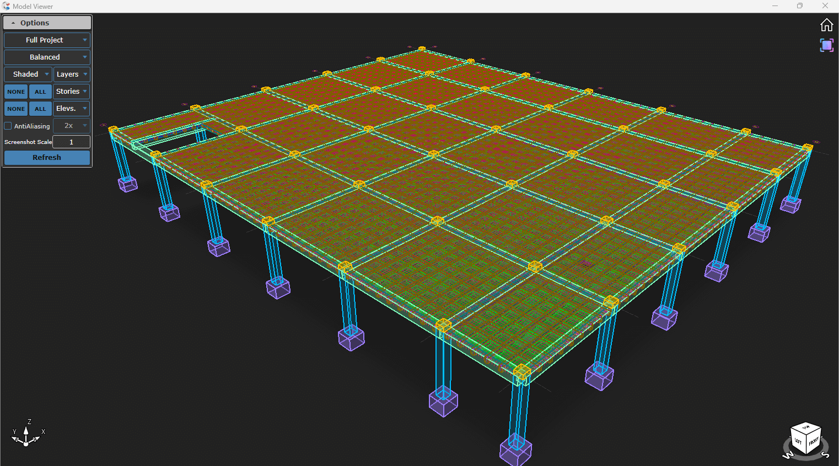Open the Full Project dropdown
Viewport: 839px width, 466px height.
(x=47, y=40)
